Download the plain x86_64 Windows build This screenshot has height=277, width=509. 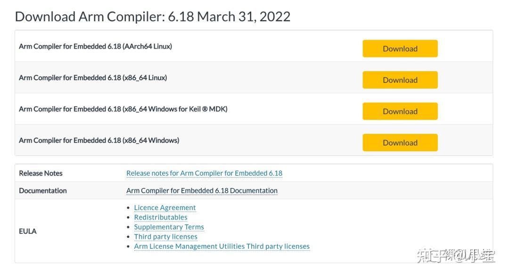(x=400, y=143)
